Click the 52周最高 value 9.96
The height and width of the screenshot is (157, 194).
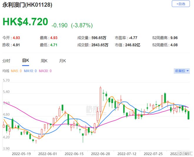[x=174, y=38]
